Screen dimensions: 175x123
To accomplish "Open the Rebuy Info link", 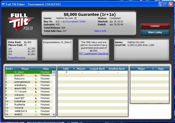I will click(100, 31).
